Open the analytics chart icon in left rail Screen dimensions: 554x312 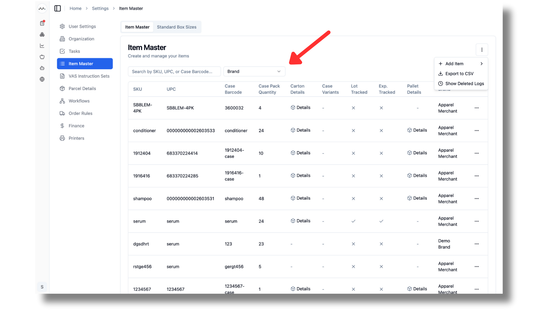pyautogui.click(x=42, y=46)
